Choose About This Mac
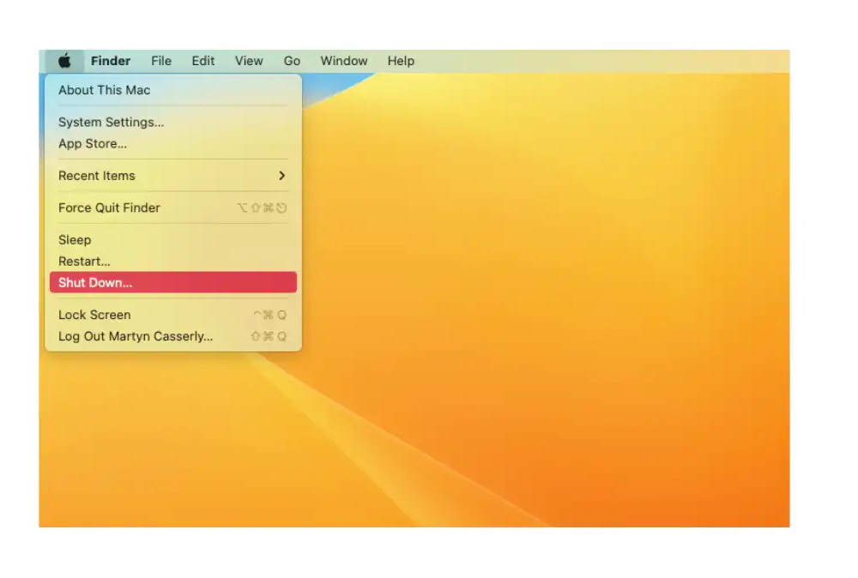 (x=173, y=90)
